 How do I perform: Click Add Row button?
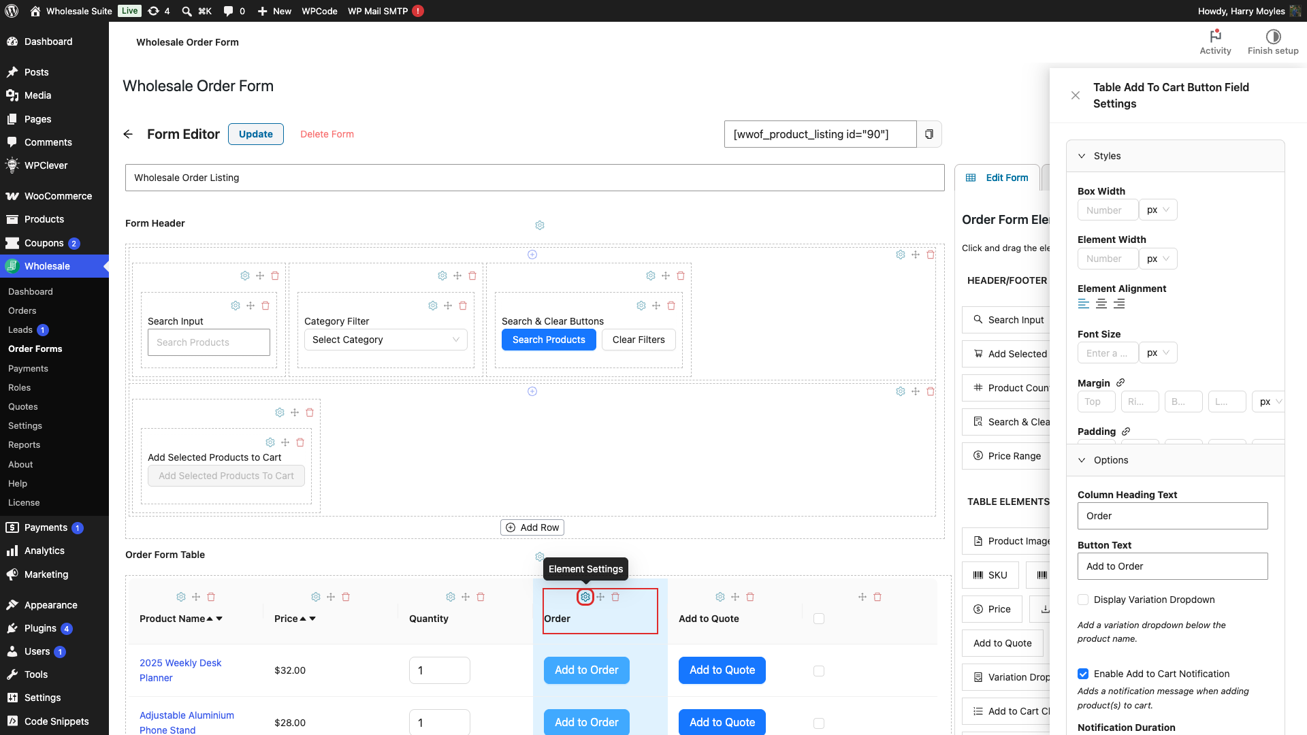[532, 527]
